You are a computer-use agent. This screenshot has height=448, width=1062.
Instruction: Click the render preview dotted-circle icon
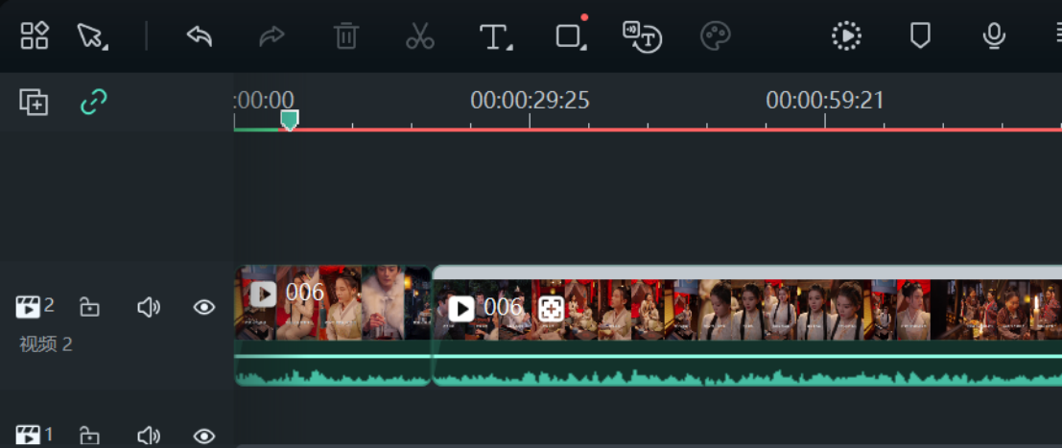click(x=846, y=35)
